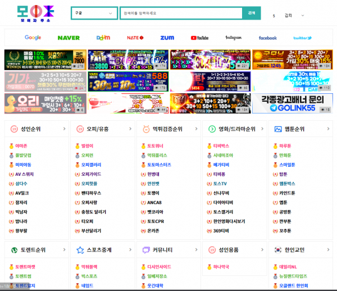Open the 토토CPR link
The height and width of the screenshot is (291, 337).
pos(156,221)
